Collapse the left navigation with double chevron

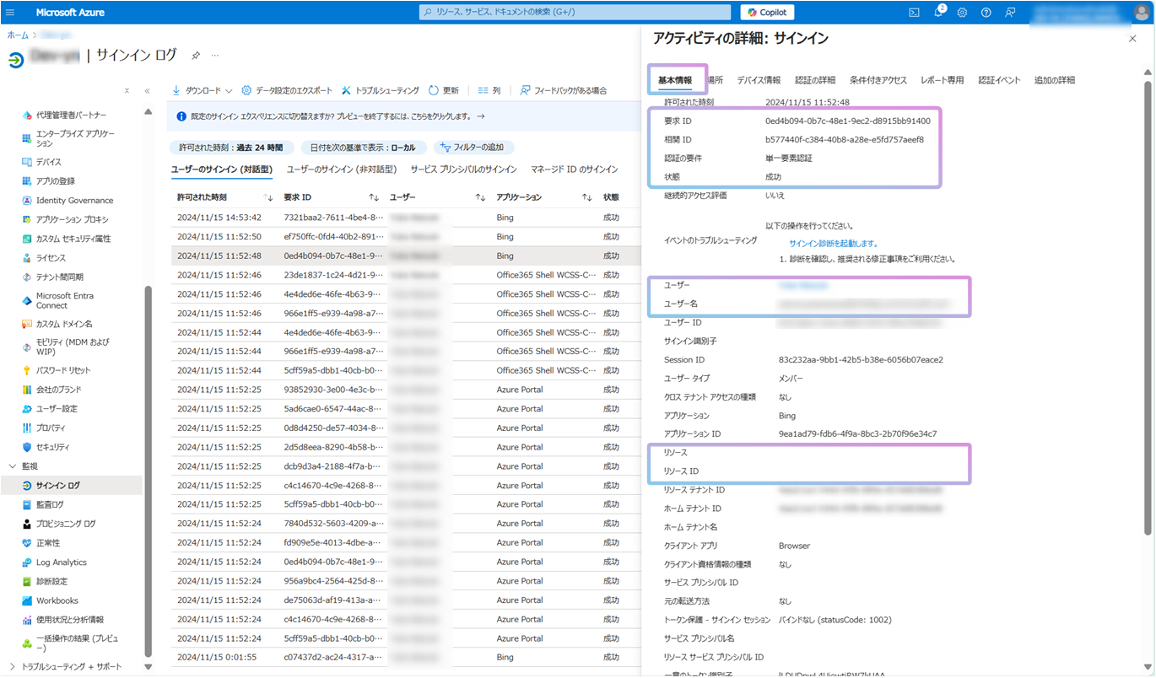click(147, 90)
